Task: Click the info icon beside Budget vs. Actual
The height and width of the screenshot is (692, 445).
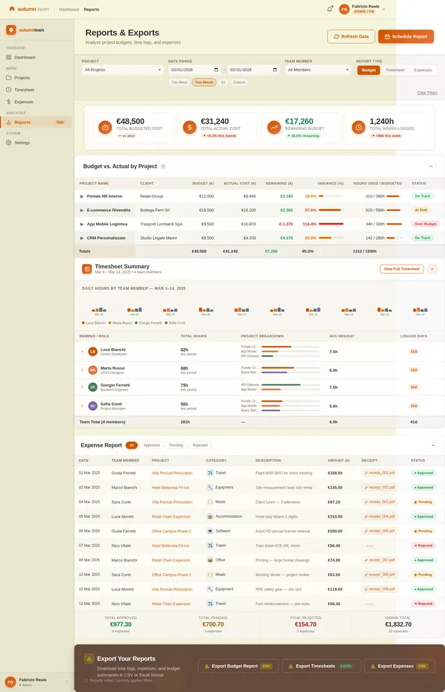Action: (x=163, y=167)
